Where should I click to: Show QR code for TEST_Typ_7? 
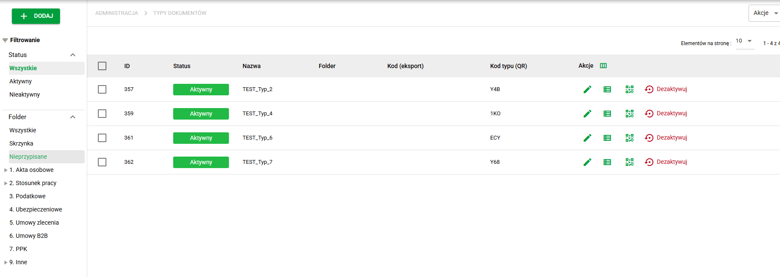point(629,162)
